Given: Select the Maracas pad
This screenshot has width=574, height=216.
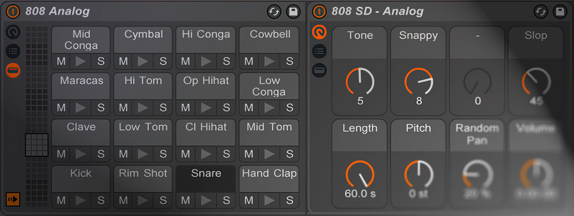Looking at the screenshot, I should point(81,86).
